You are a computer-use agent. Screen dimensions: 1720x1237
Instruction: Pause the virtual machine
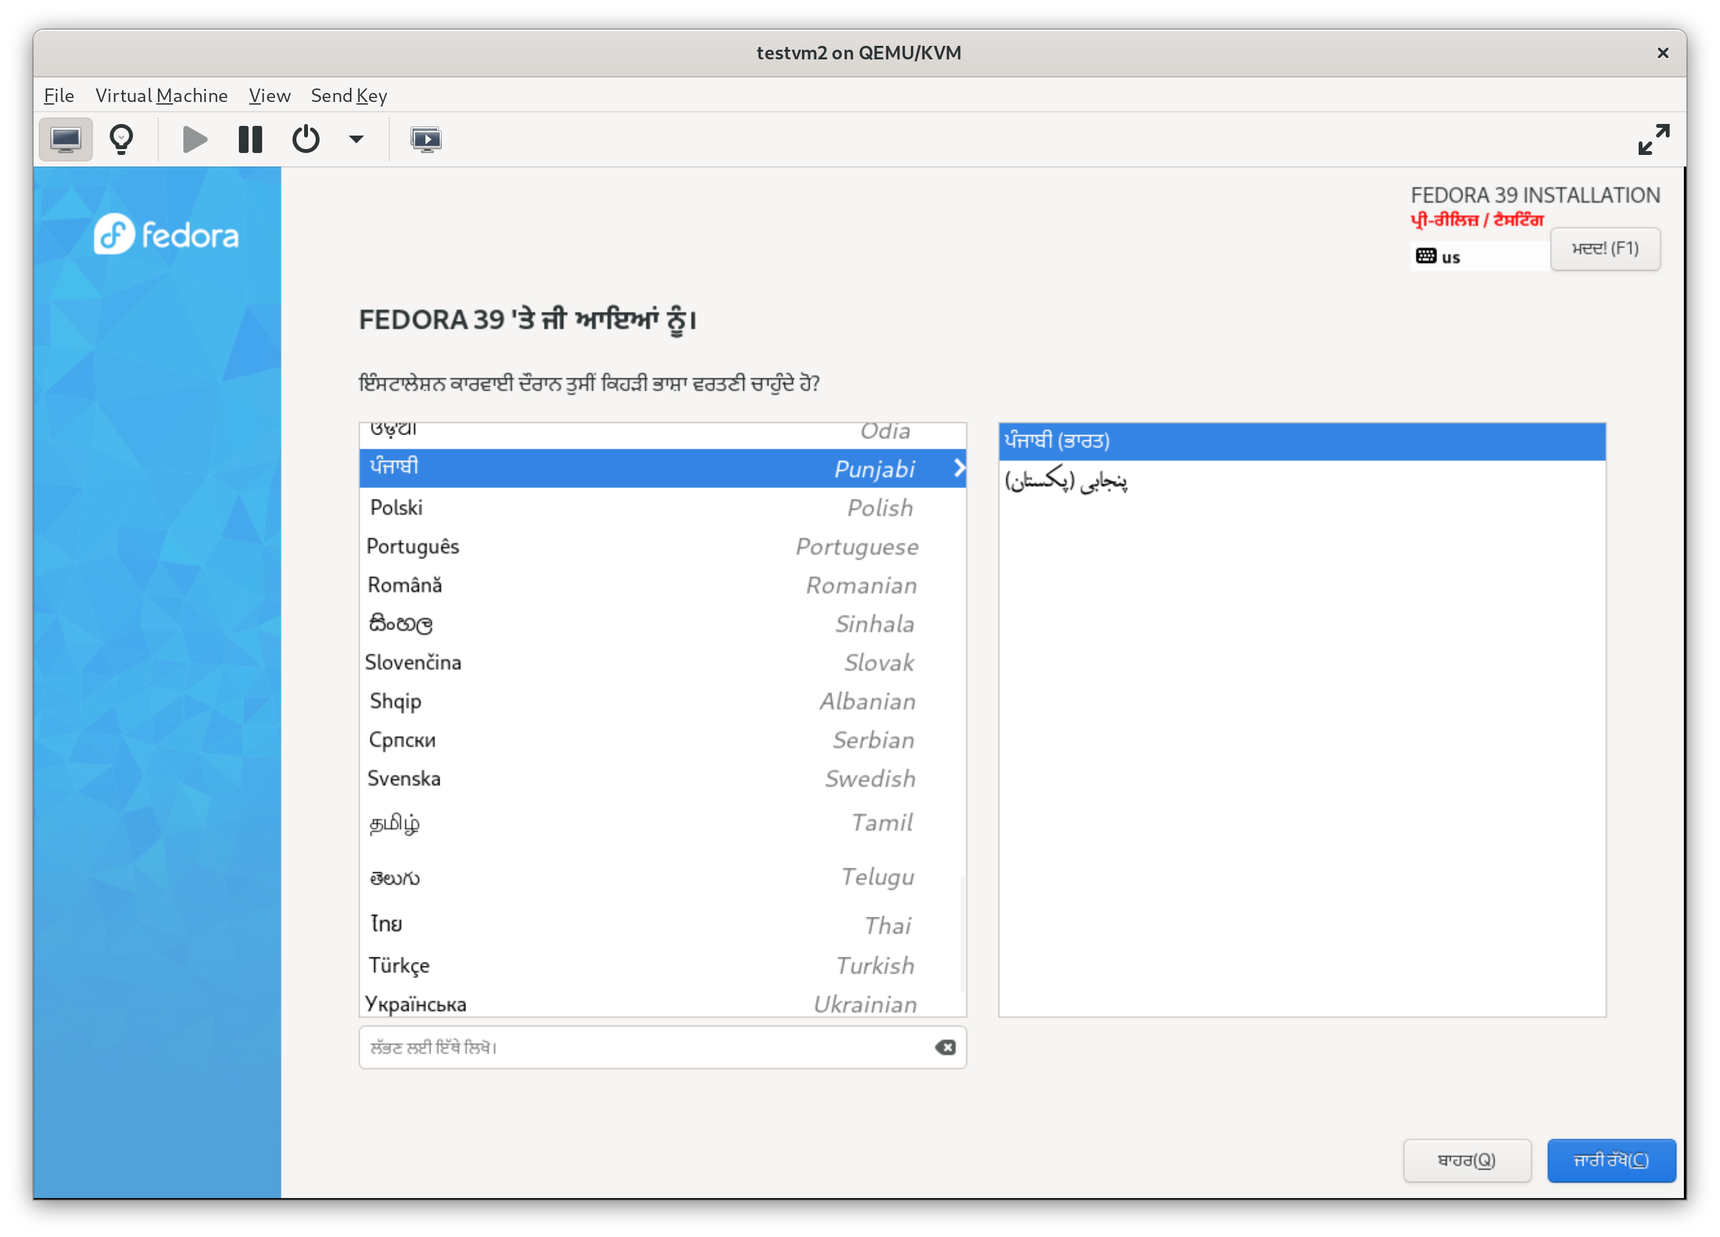[251, 139]
